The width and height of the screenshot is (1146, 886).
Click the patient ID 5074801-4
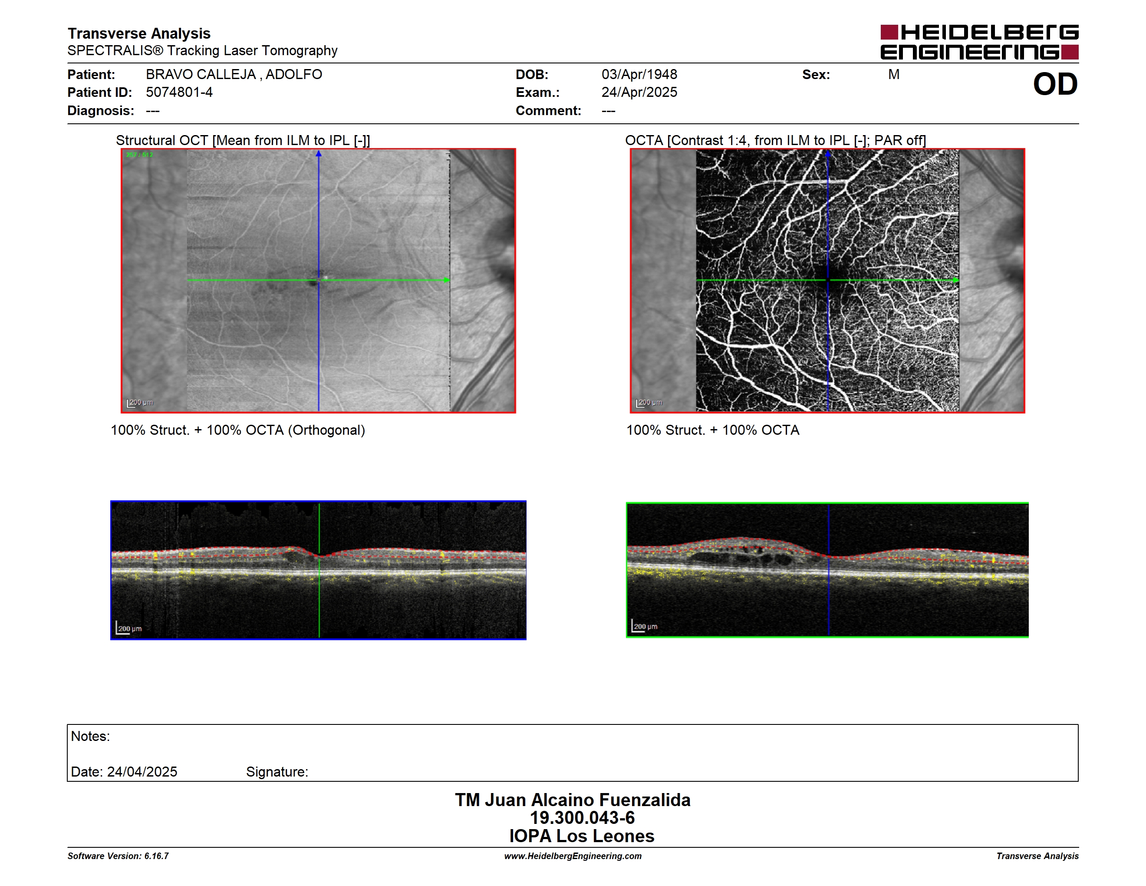[x=179, y=93]
